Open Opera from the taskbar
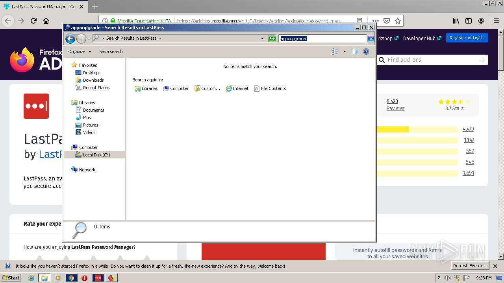Image resolution: width=504 pixels, height=283 pixels. point(84,278)
